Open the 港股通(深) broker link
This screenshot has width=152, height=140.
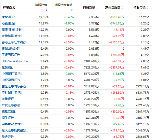pyautogui.click(x=9, y=23)
